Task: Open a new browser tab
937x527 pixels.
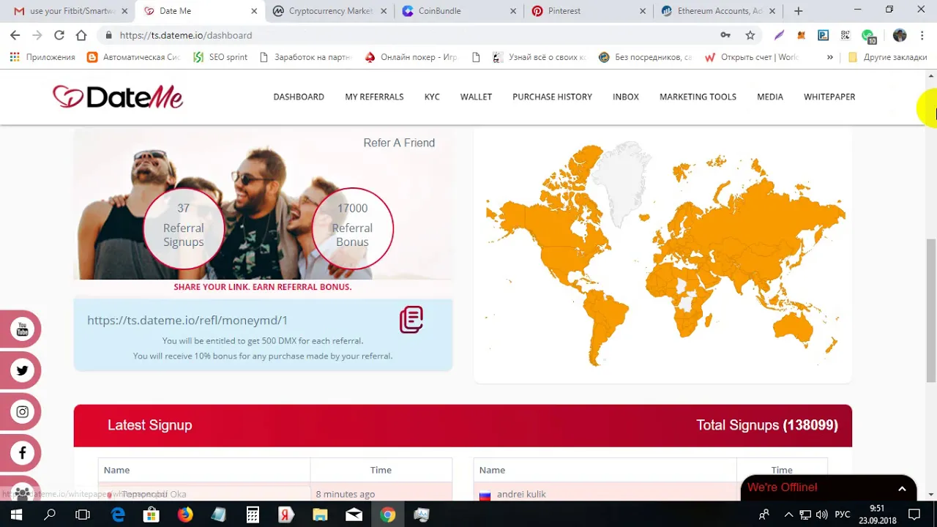Action: (x=799, y=11)
